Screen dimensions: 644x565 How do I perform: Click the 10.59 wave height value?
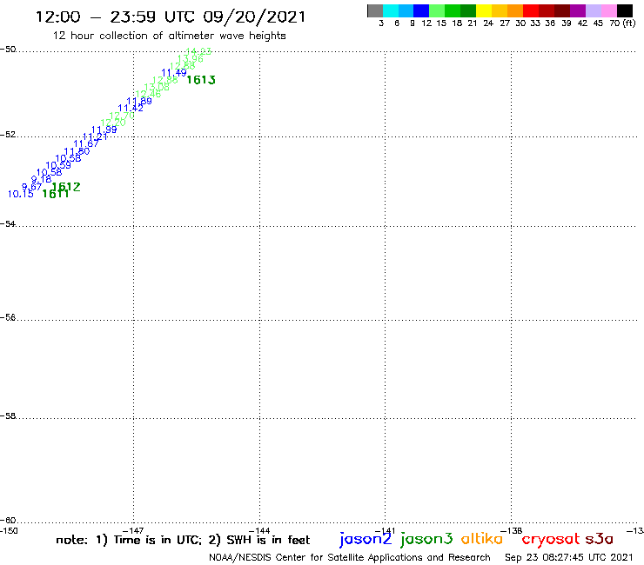point(58,165)
